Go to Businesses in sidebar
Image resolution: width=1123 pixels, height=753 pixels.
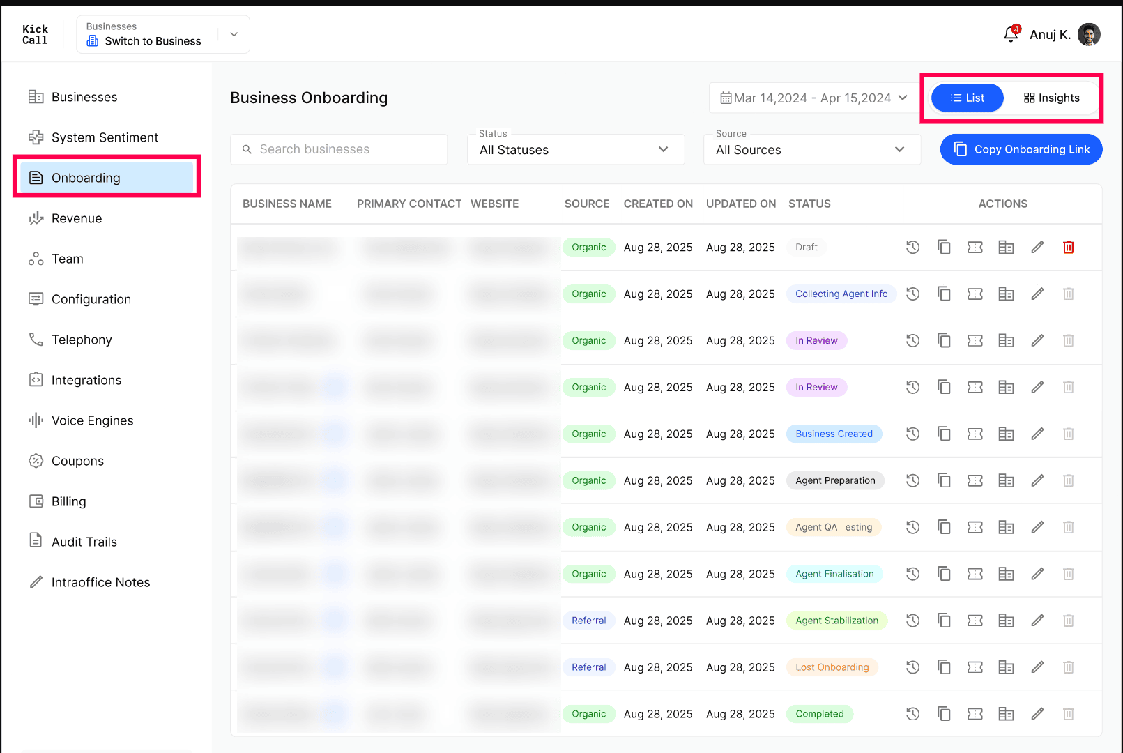[x=106, y=97]
